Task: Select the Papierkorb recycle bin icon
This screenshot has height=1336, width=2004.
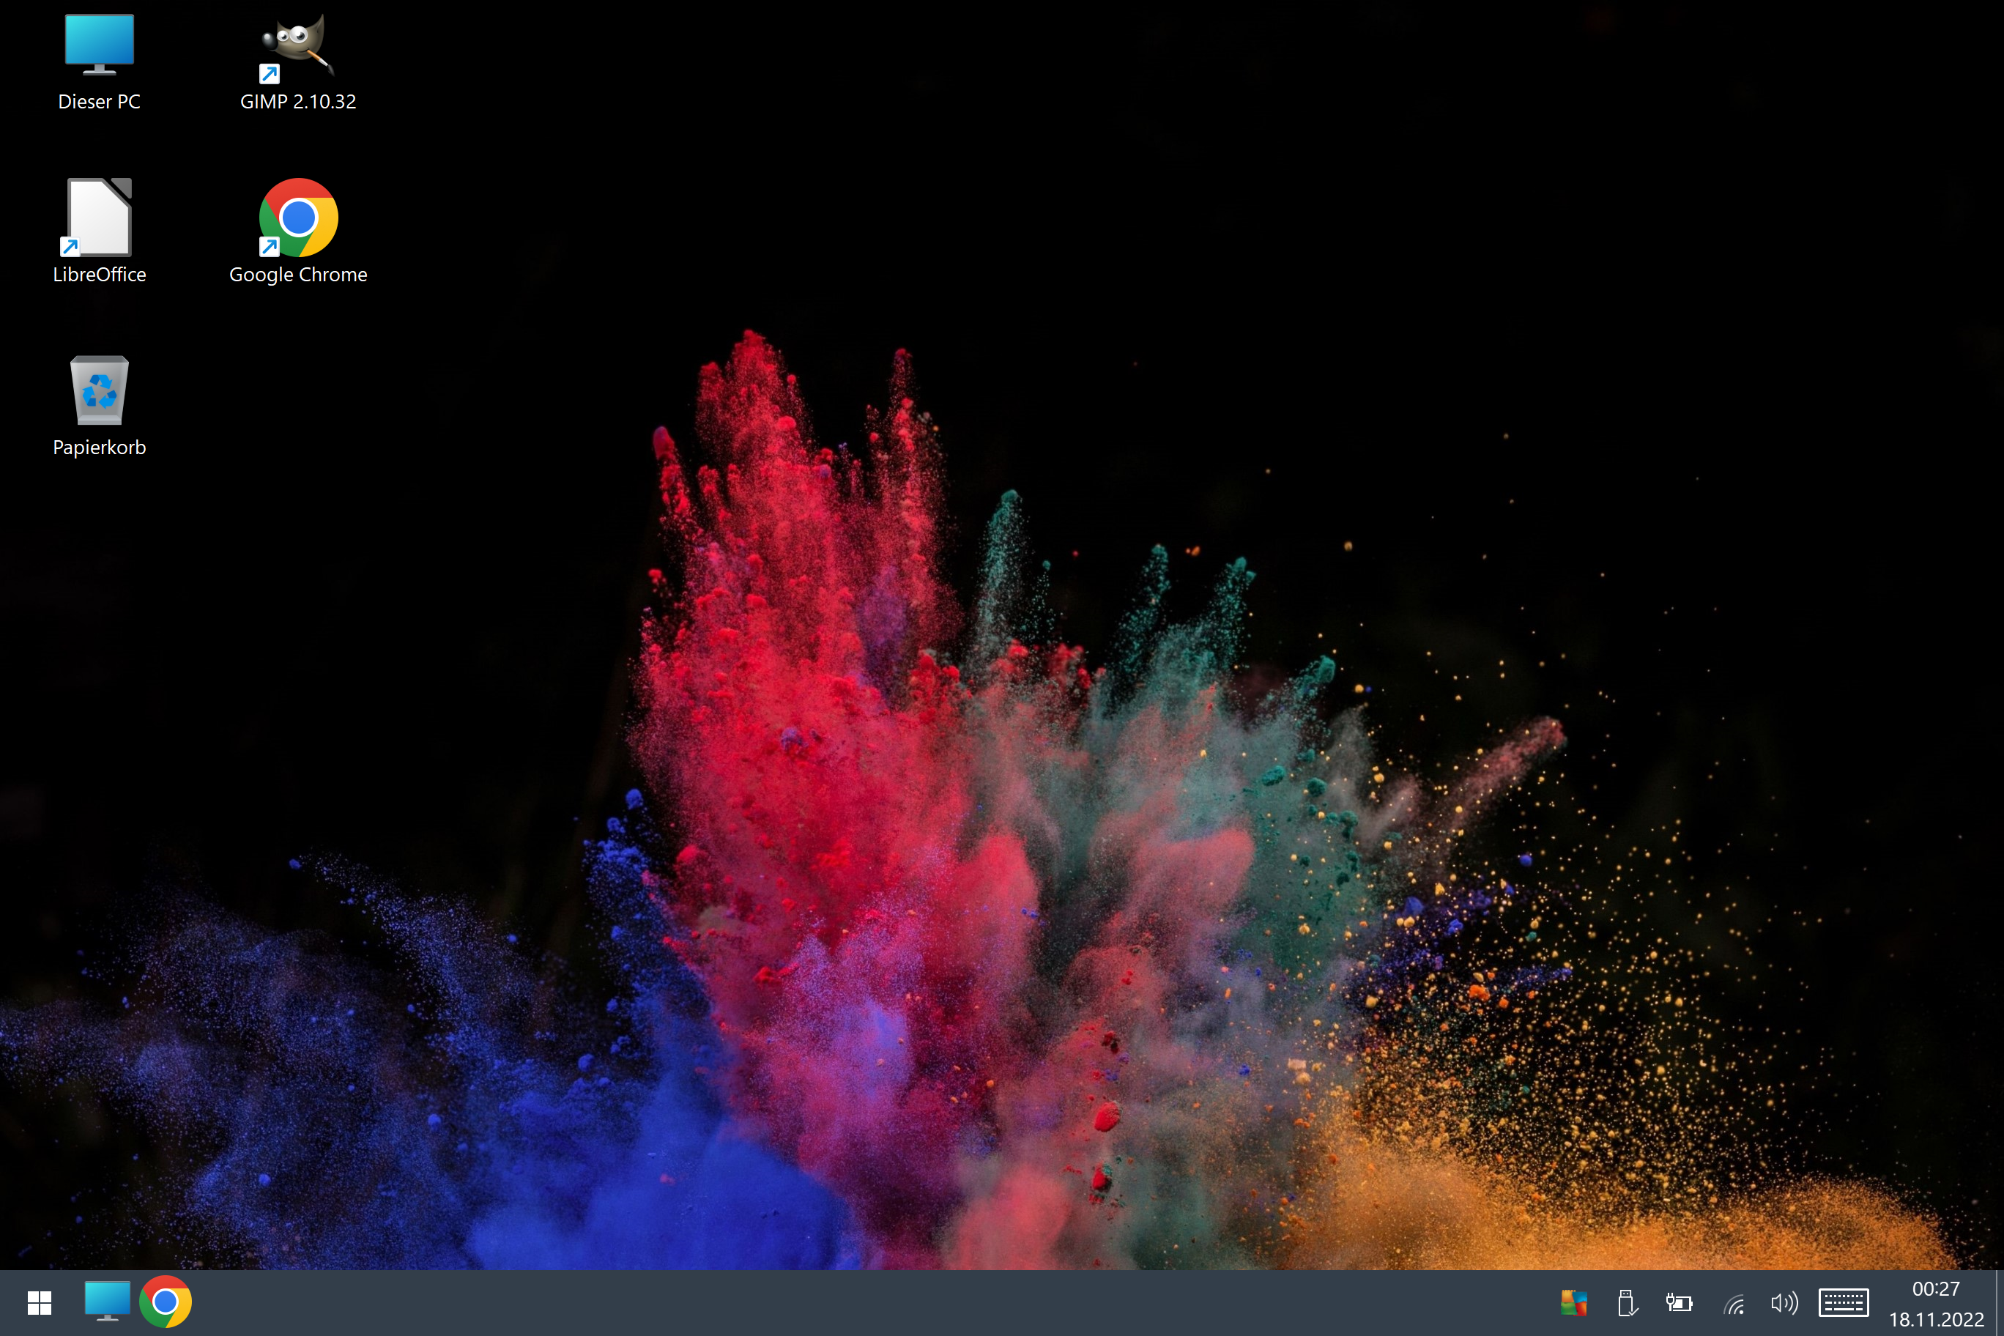Action: click(x=99, y=390)
